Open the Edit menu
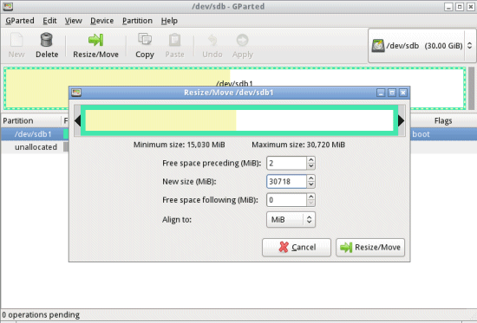This screenshot has height=323, width=477. coord(49,21)
